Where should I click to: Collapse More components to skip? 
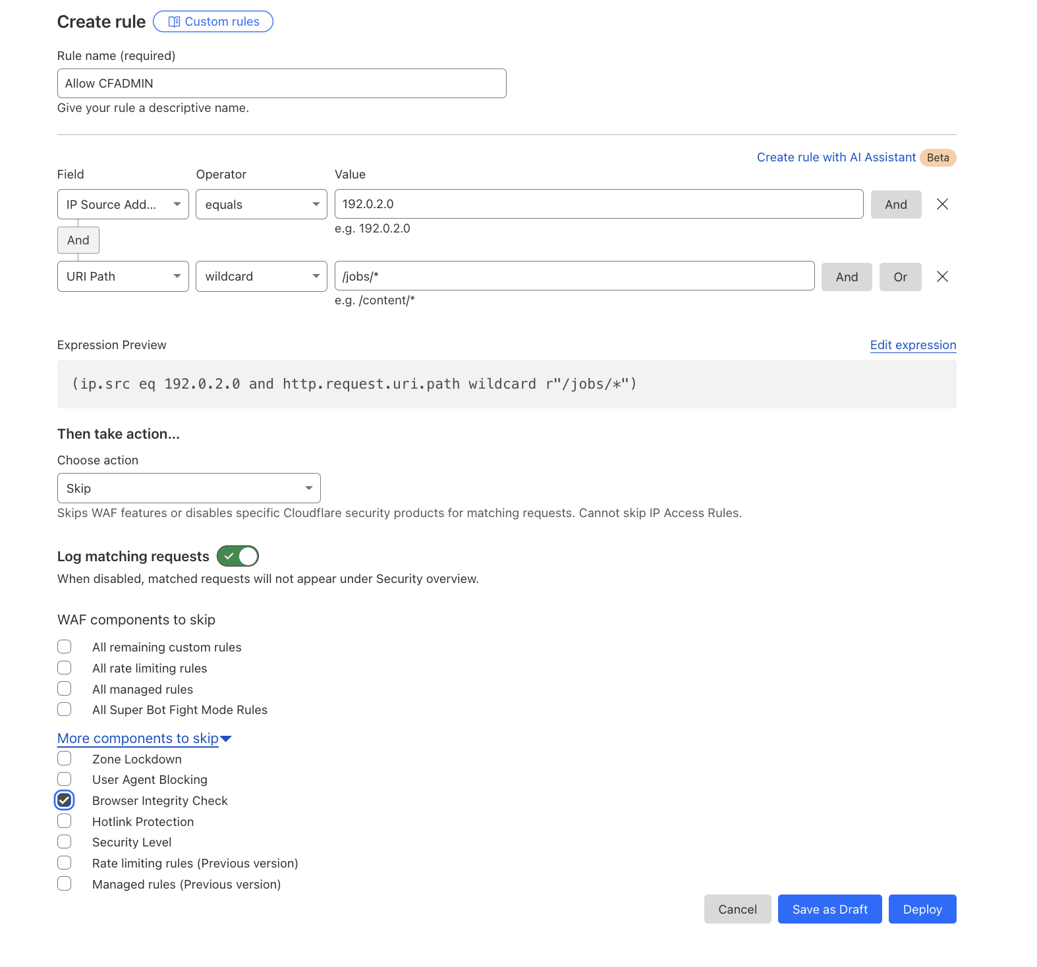[x=144, y=738]
